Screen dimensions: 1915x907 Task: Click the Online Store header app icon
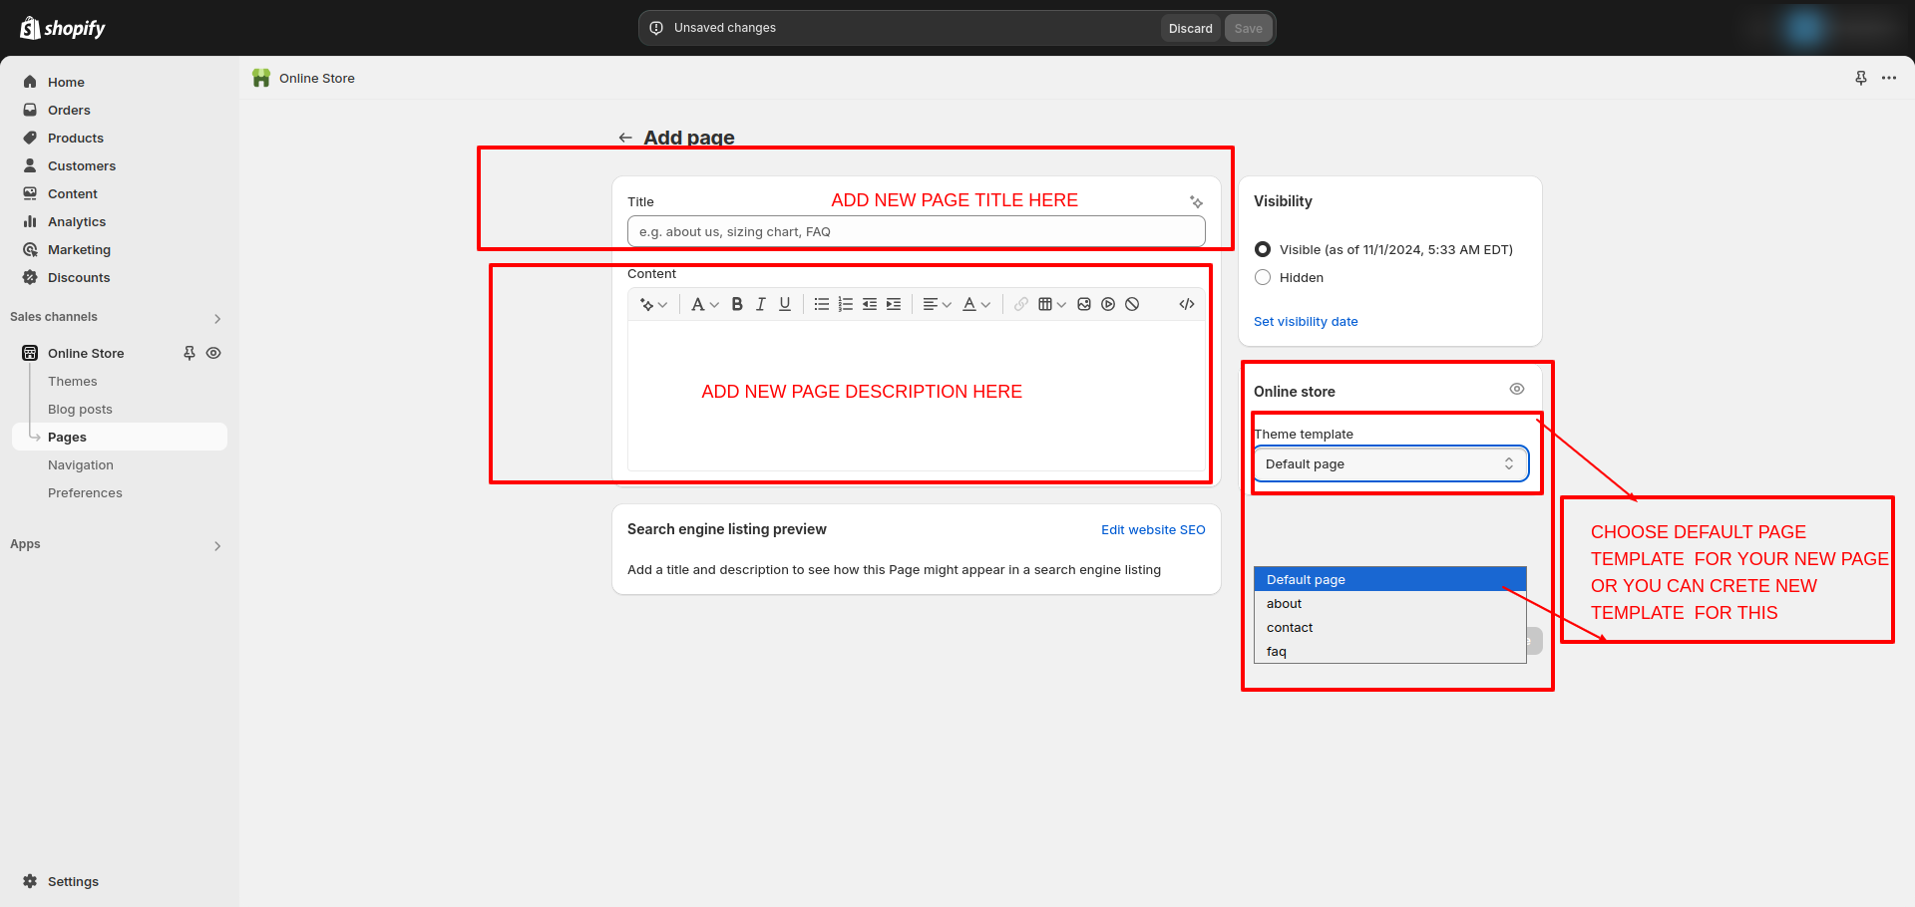(x=261, y=78)
